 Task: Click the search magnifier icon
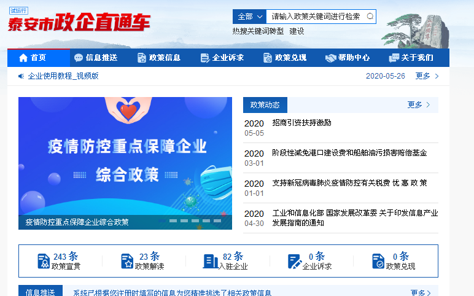(370, 17)
